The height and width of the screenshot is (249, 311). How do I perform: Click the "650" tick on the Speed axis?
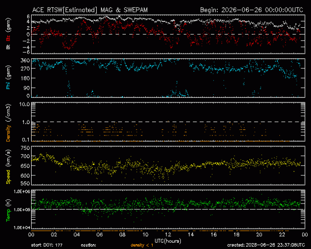click(25, 166)
